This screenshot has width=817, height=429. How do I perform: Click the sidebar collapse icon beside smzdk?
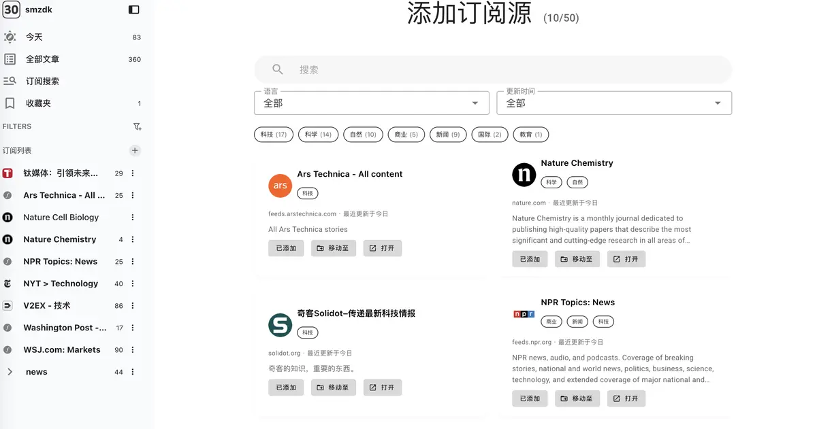point(134,10)
